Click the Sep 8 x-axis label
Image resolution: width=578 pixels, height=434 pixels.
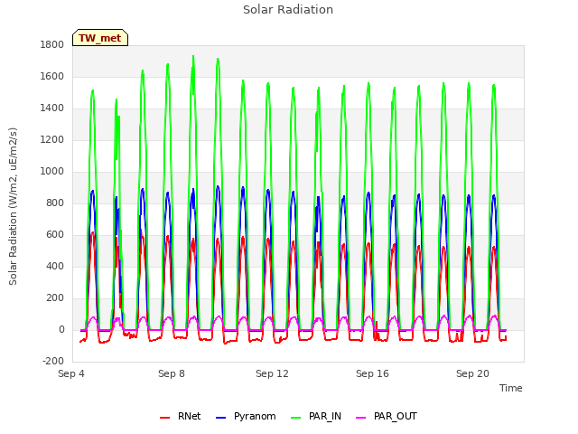pyautogui.click(x=172, y=373)
